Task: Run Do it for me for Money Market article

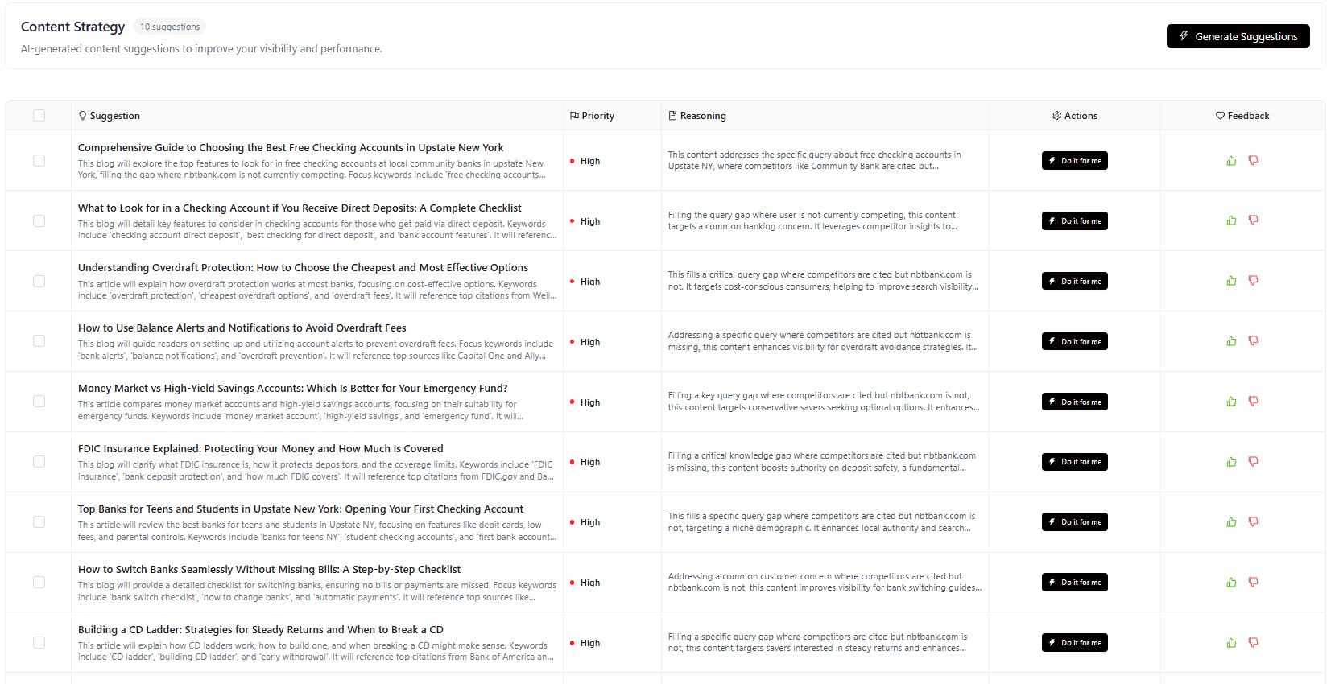Action: (1074, 402)
